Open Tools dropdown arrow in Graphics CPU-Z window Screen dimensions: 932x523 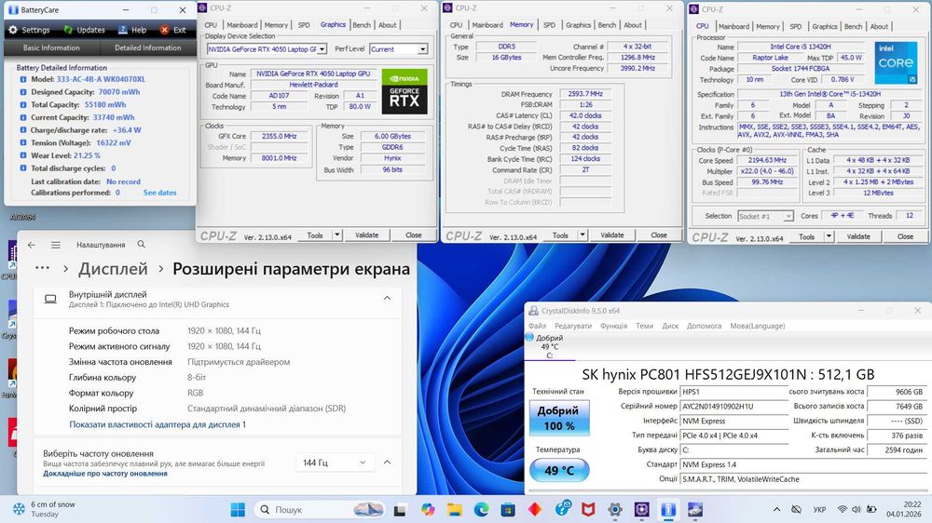click(x=337, y=235)
